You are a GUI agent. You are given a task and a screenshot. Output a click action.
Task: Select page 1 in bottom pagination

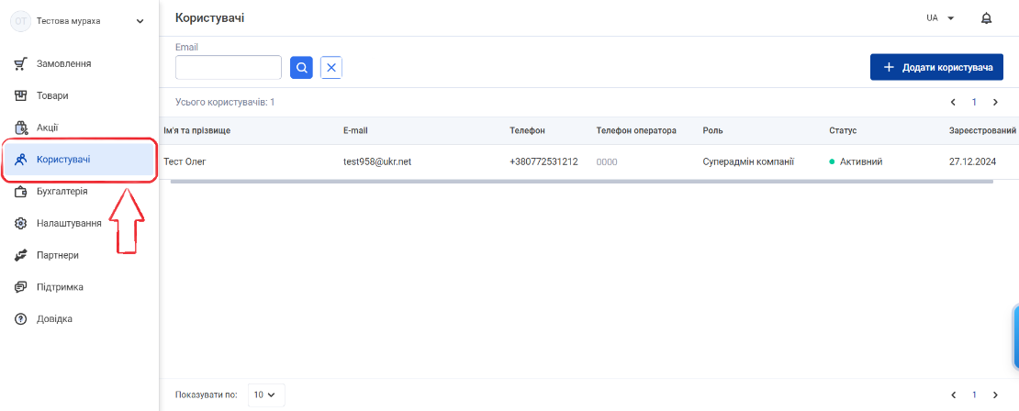point(974,394)
